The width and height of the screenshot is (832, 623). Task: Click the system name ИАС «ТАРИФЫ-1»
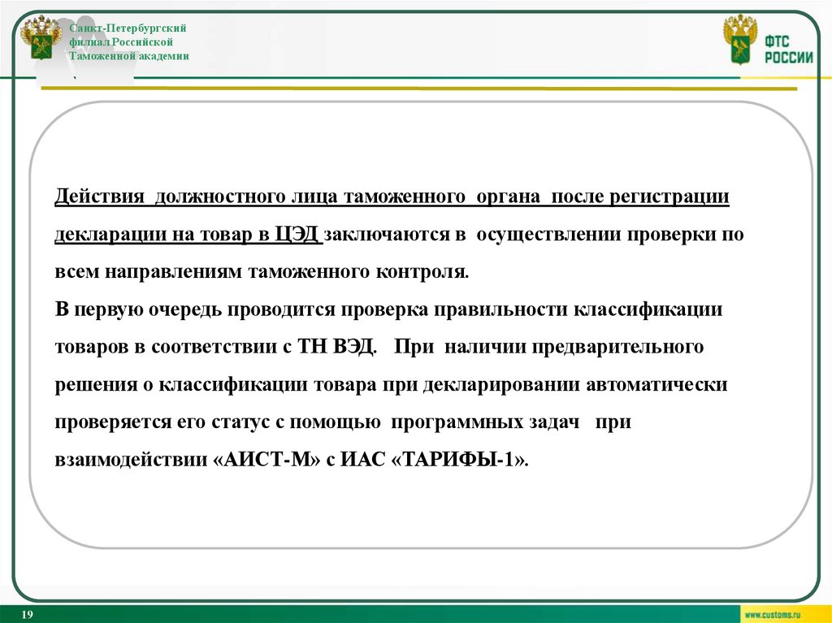pyautogui.click(x=434, y=460)
